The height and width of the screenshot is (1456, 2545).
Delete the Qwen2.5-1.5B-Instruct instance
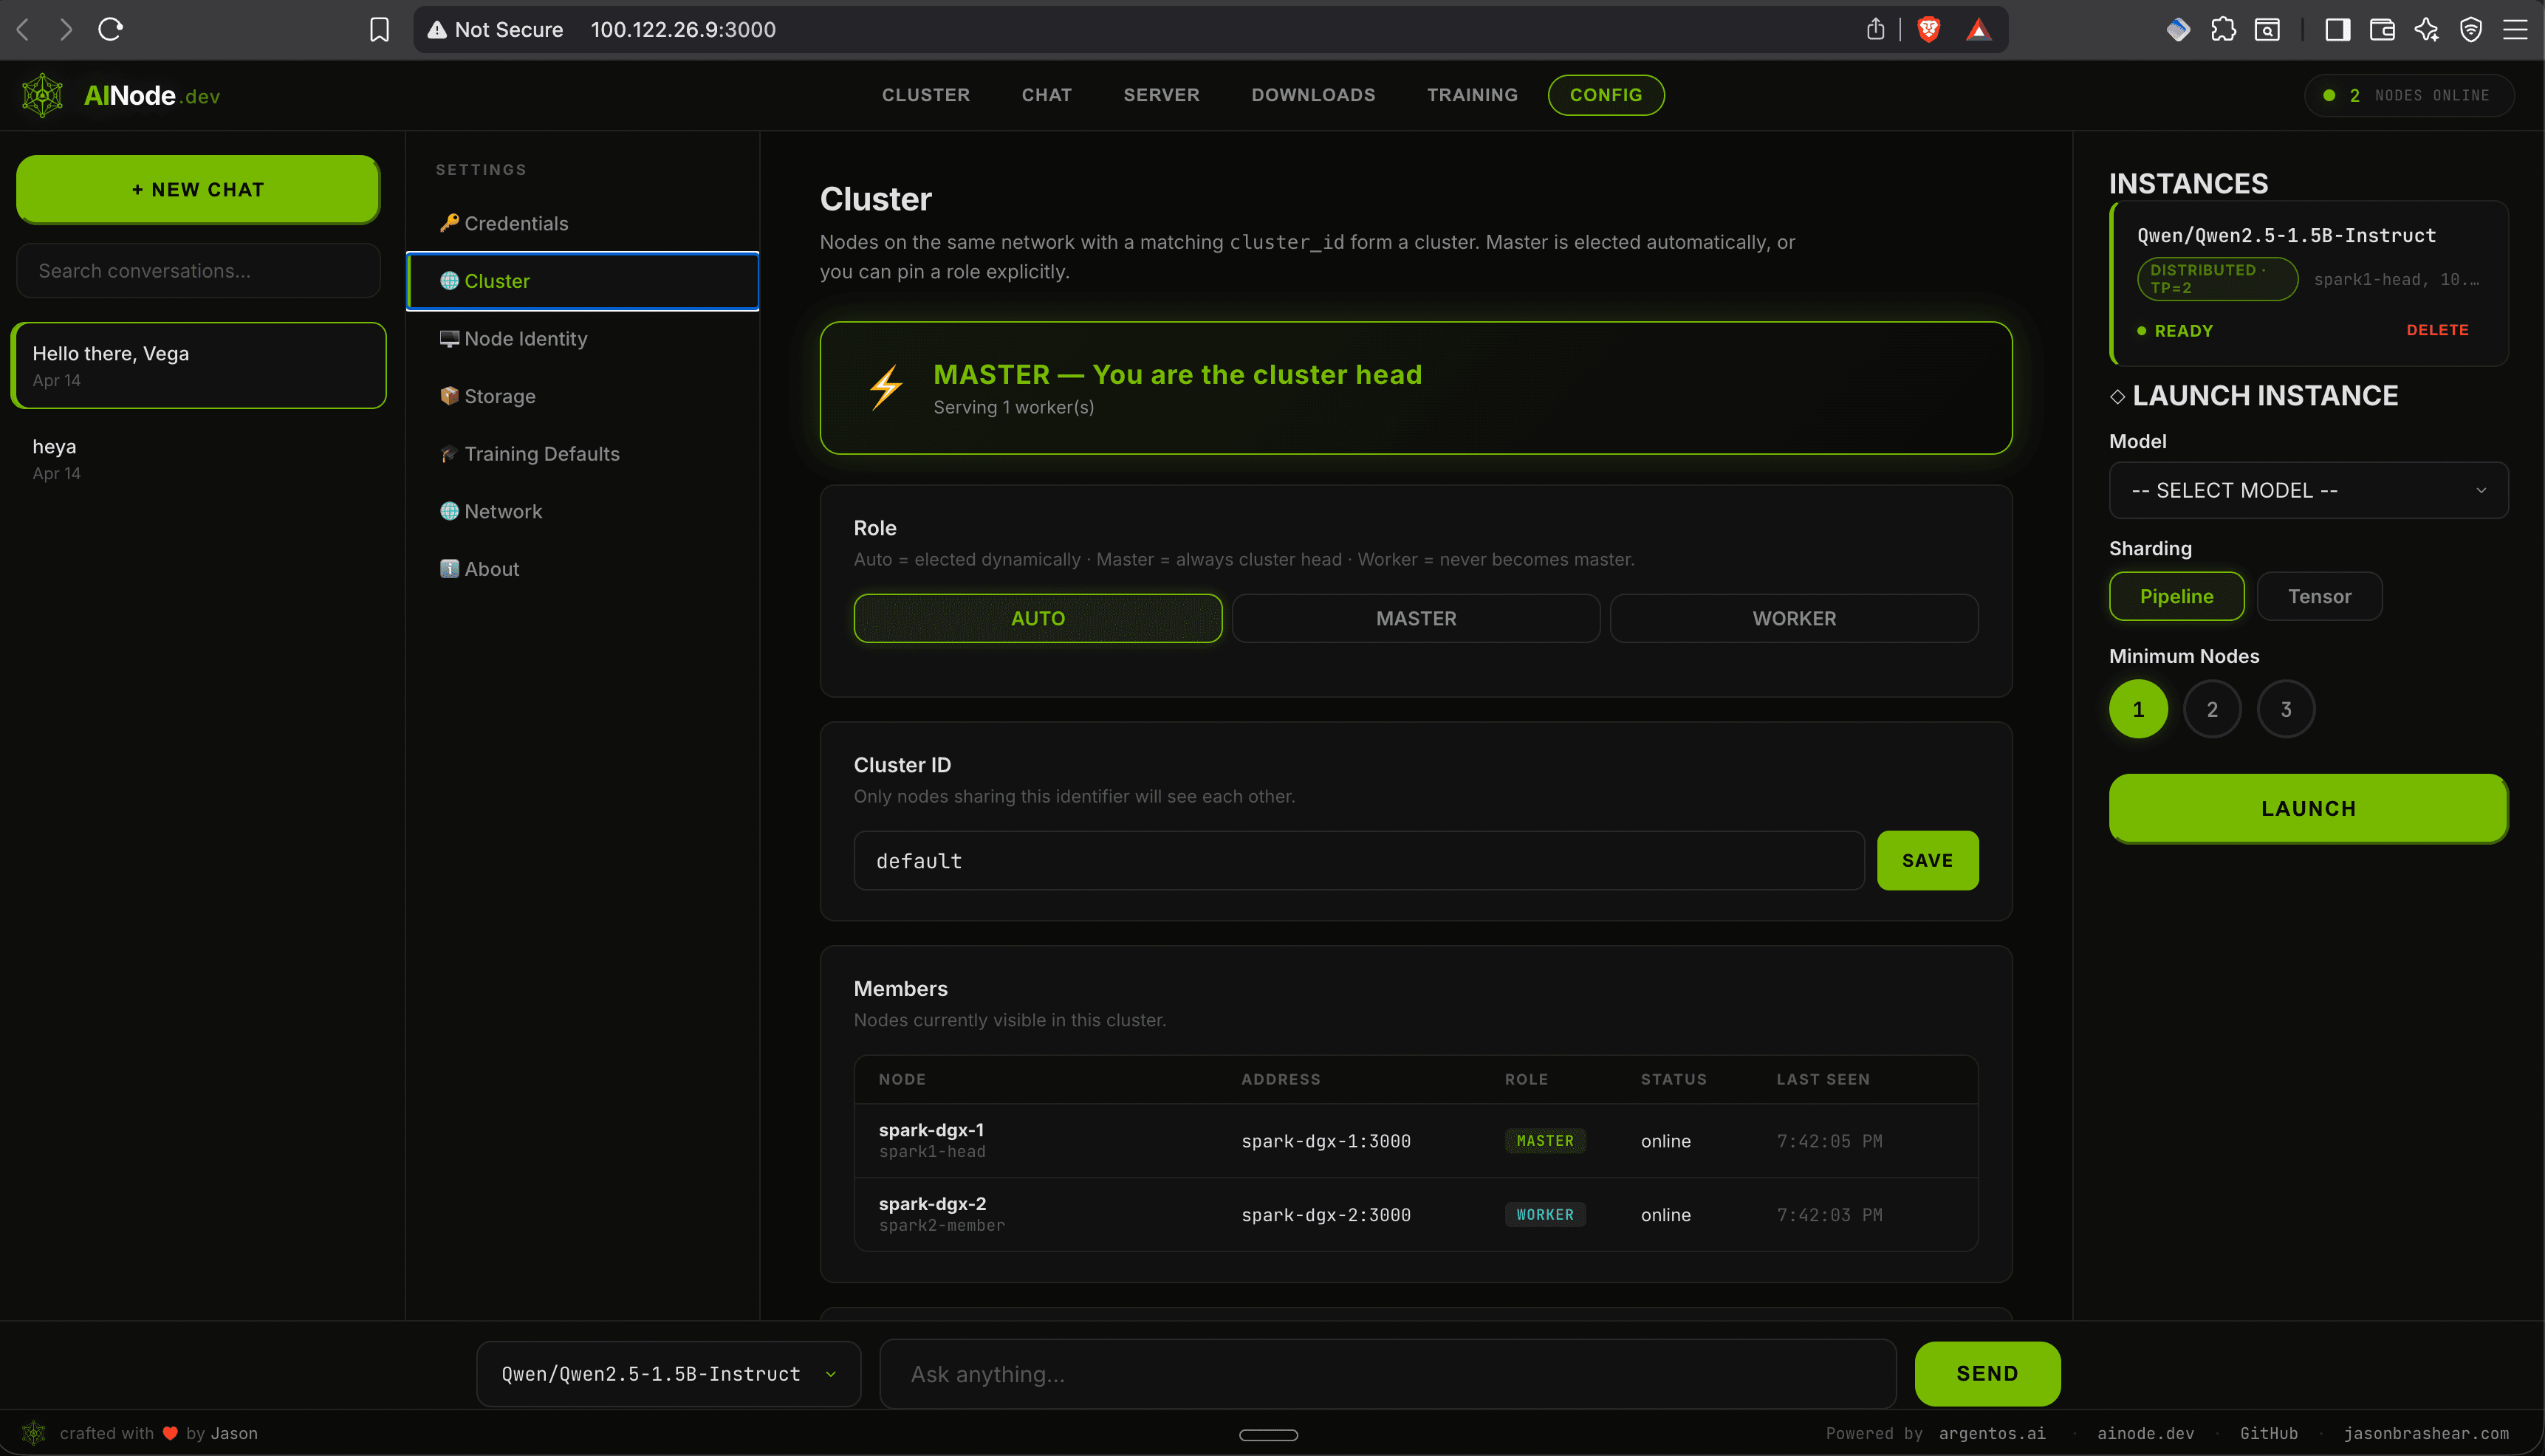2437,330
